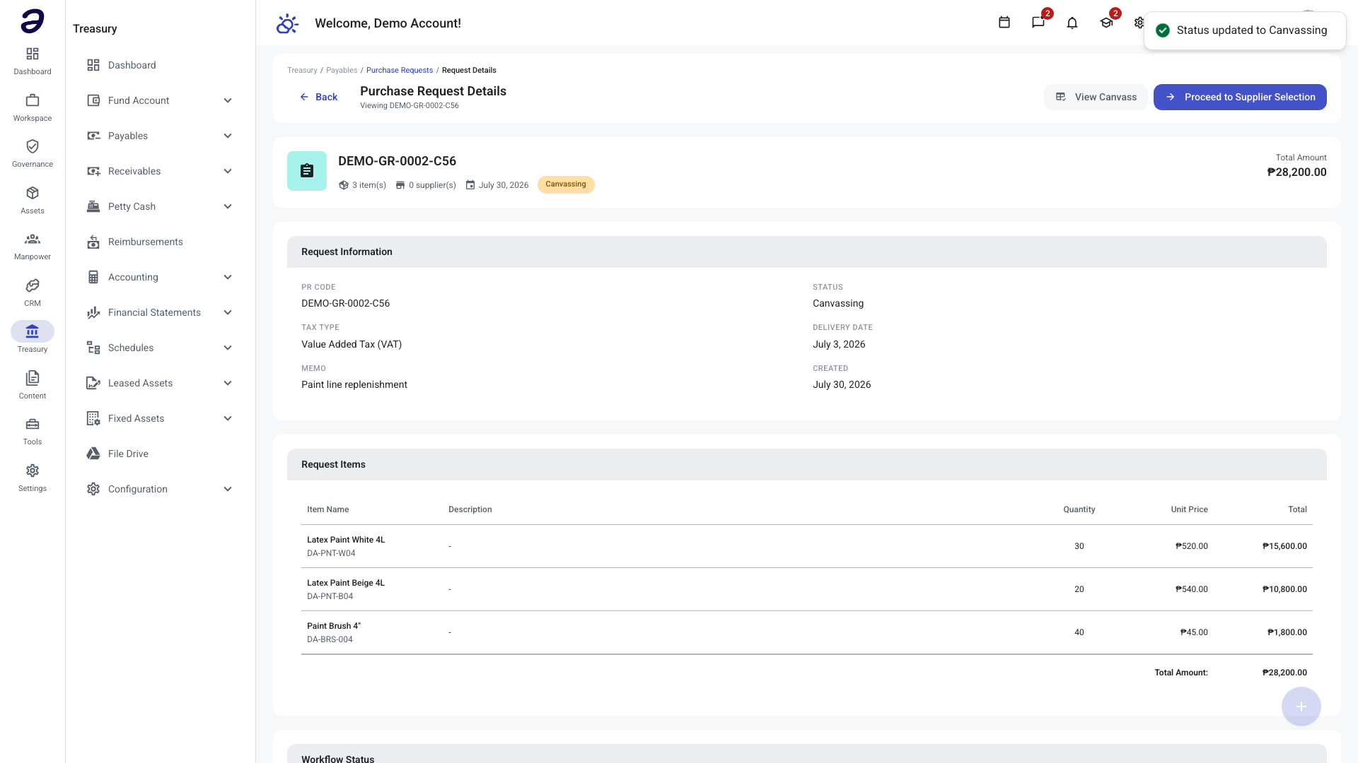1358x763 pixels.
Task: Click the Request Information section header
Action: (x=807, y=252)
